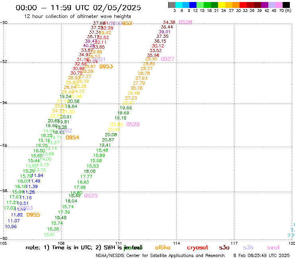Click the light green wave height value 13.61
The image size is (295, 259).
49,235
